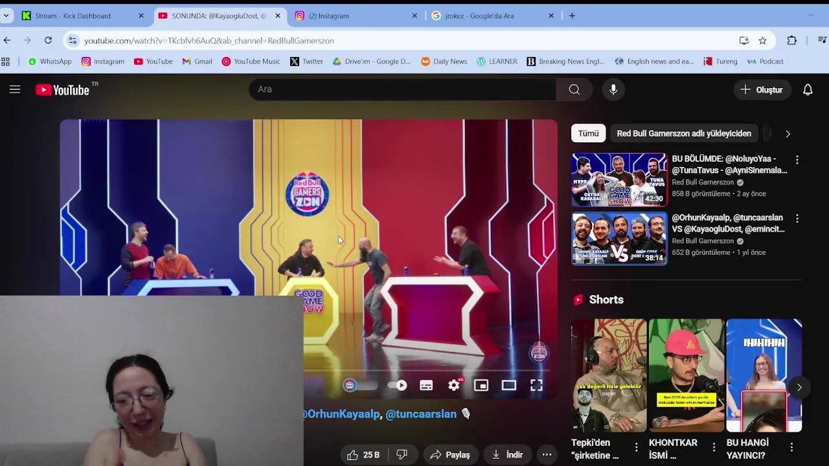
Task: Like the video with 25 B
Action: [363, 454]
